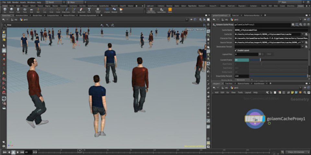Expand the Persp viewport dropdown
Viewport: 311px width, 155px height.
click(x=190, y=30)
